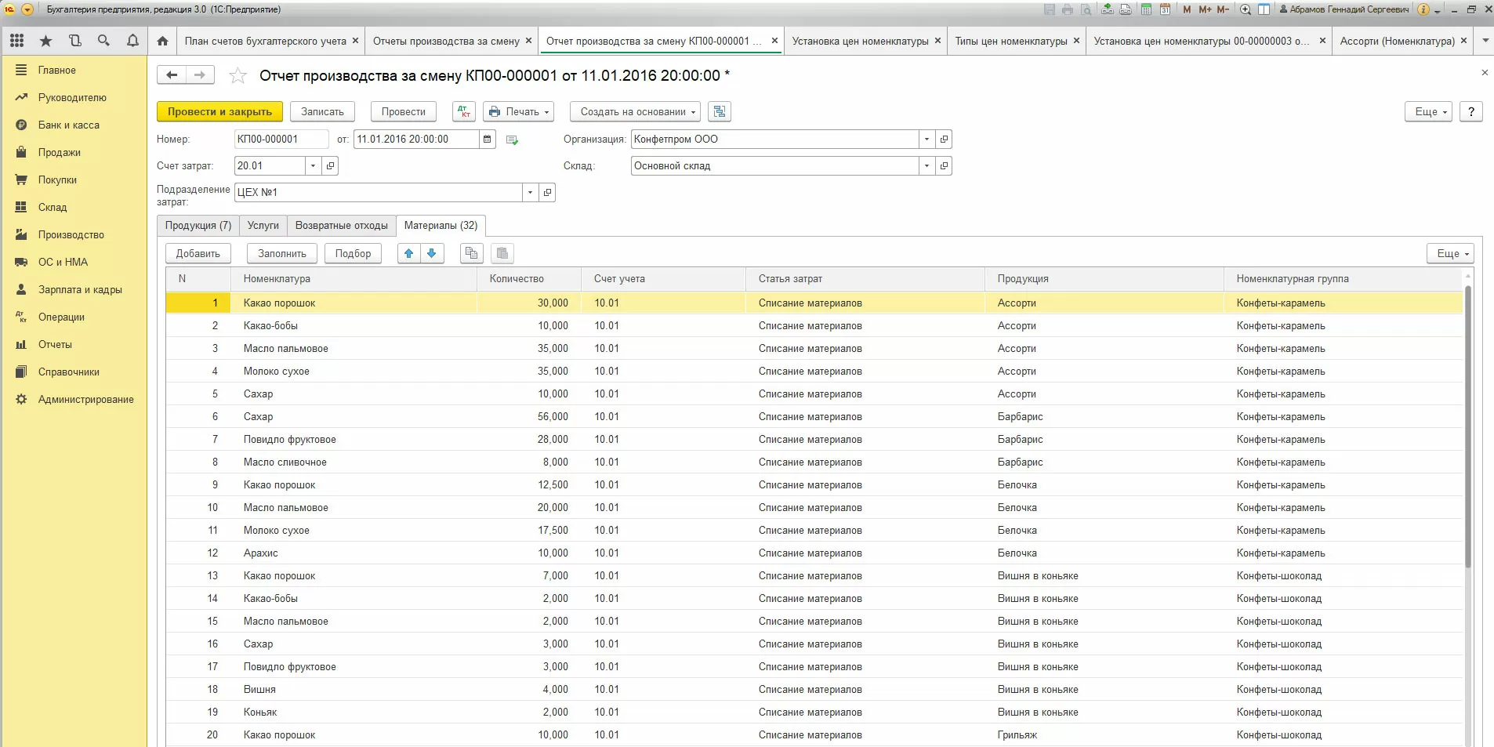Open Производство section in sidebar

pos(71,235)
